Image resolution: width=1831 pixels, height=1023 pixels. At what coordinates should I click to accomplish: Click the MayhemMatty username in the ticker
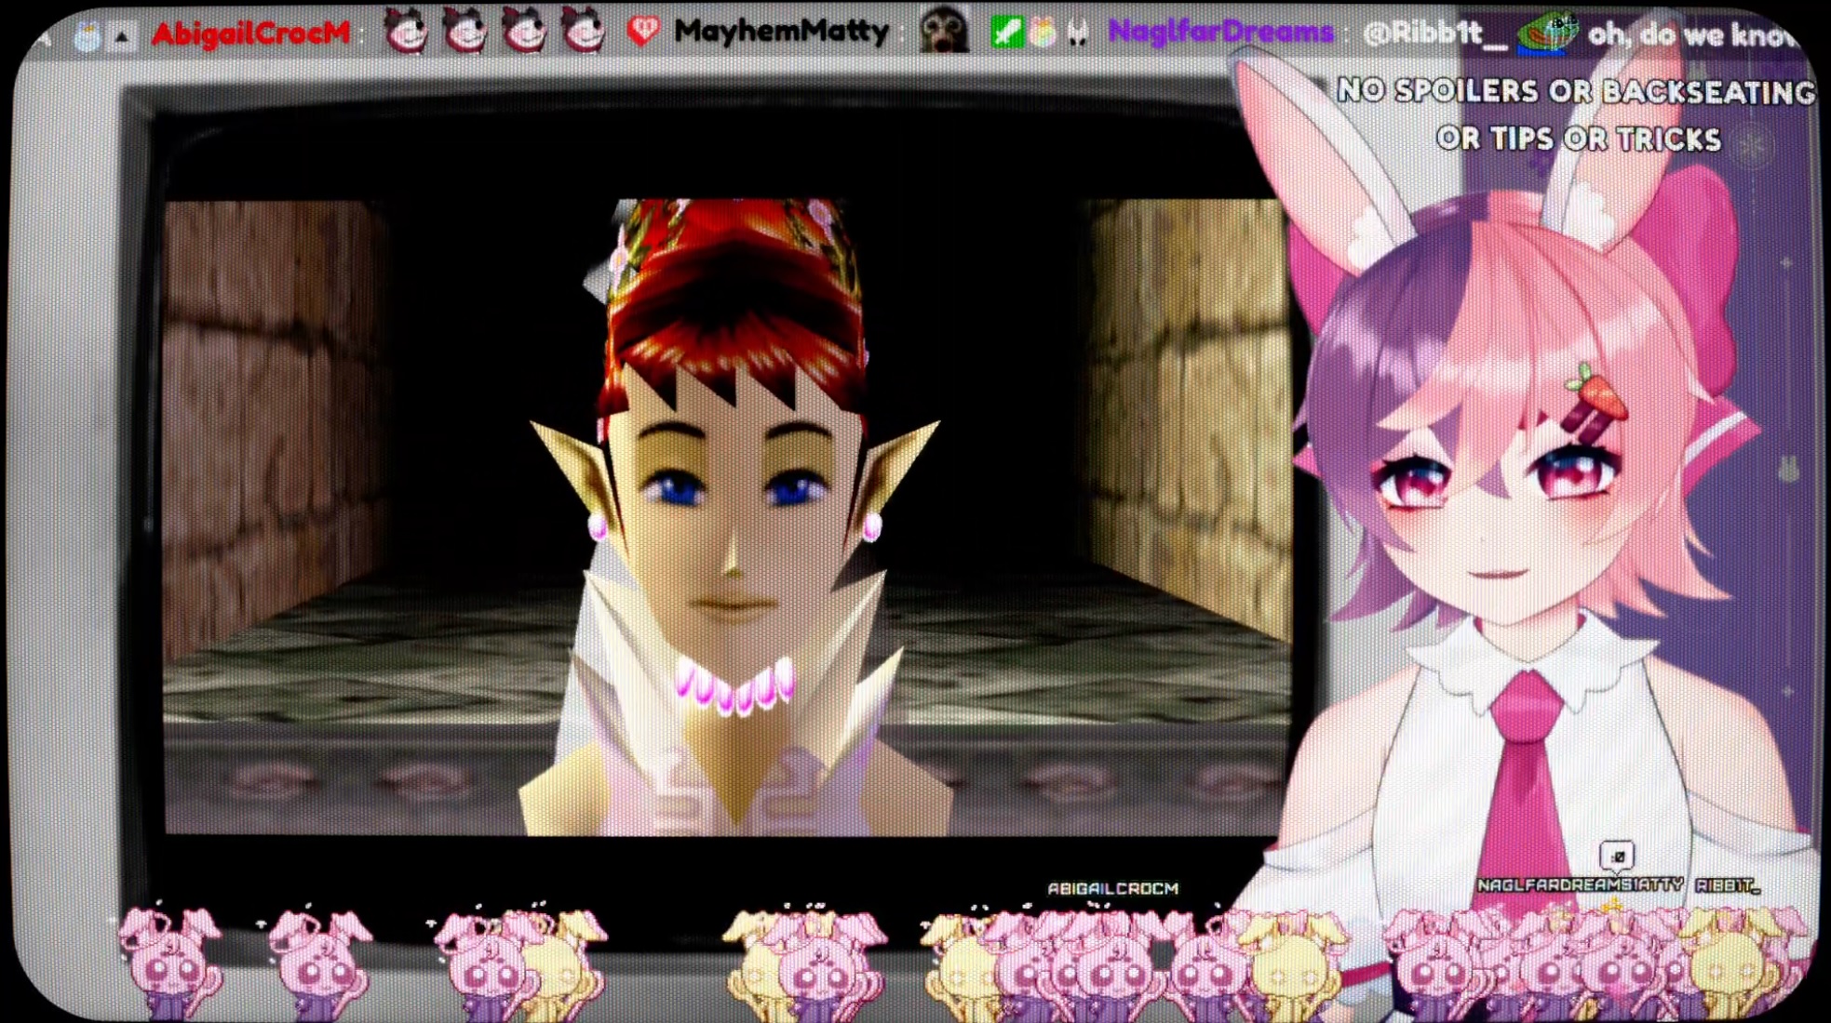pos(781,32)
